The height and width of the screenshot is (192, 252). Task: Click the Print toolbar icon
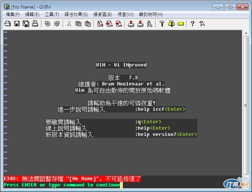click(35, 23)
